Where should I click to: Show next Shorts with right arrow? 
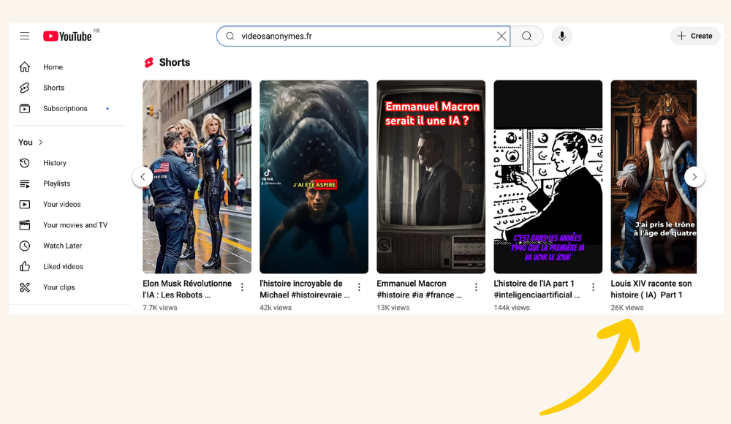coord(694,177)
